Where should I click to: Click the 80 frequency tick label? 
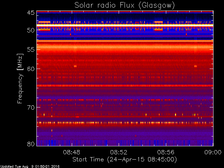coord(31,144)
